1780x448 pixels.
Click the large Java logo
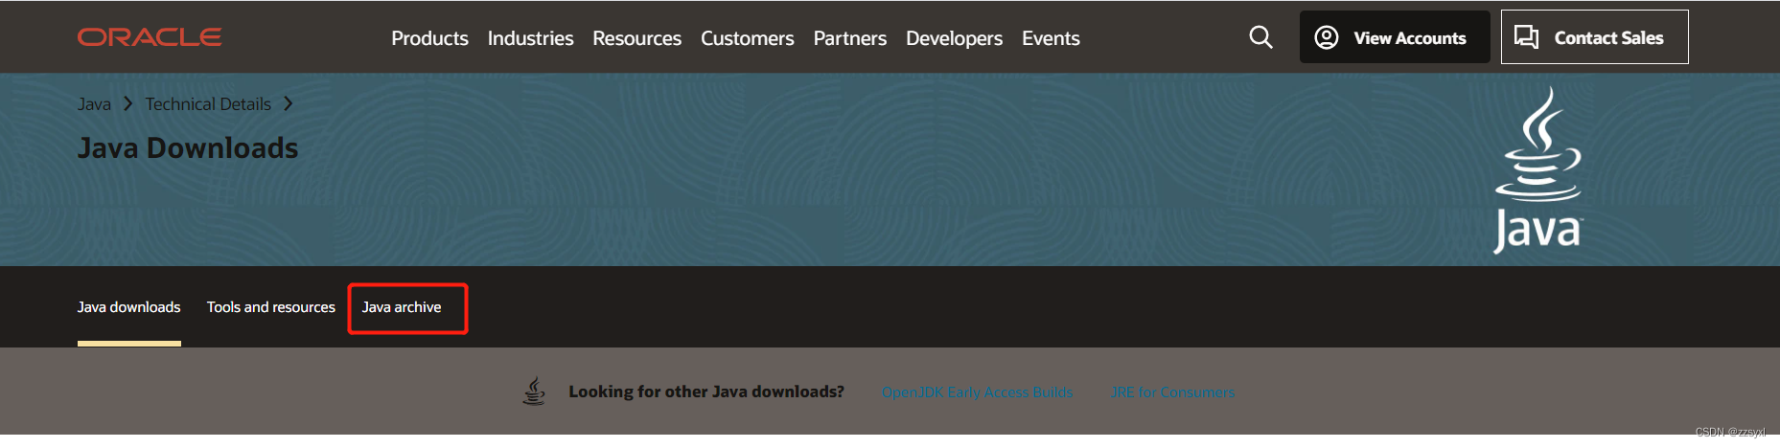(1538, 170)
